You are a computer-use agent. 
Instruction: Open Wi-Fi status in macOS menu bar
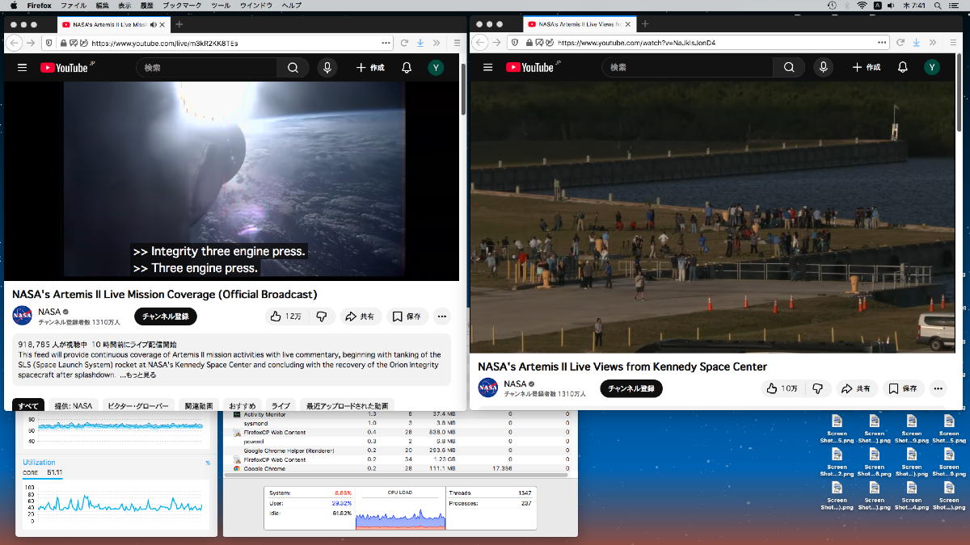point(862,5)
